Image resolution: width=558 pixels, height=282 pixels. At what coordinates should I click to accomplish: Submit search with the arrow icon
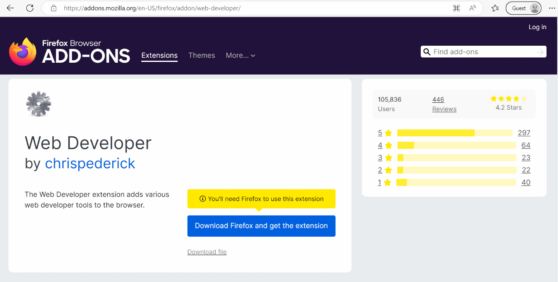pos(540,52)
